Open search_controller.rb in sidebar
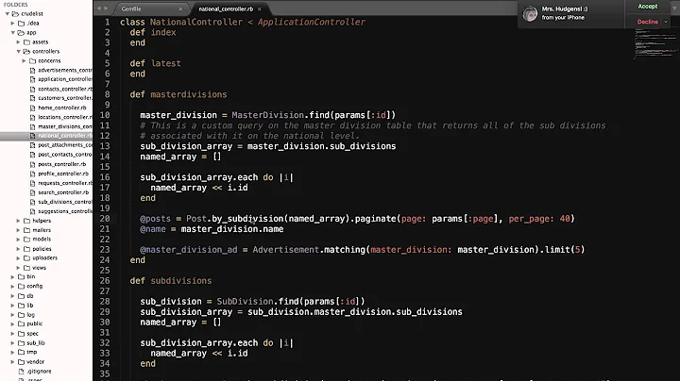680x381 pixels. (x=63, y=192)
